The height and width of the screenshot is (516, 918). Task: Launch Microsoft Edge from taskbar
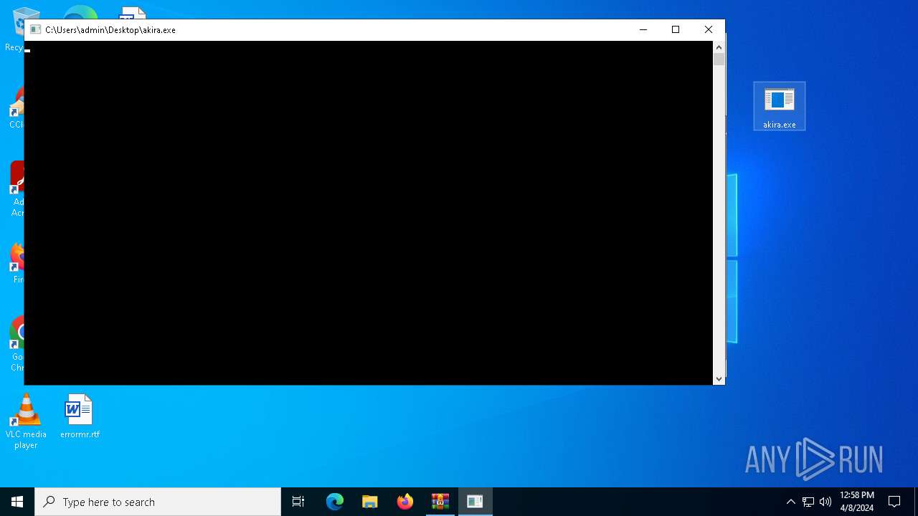point(335,502)
